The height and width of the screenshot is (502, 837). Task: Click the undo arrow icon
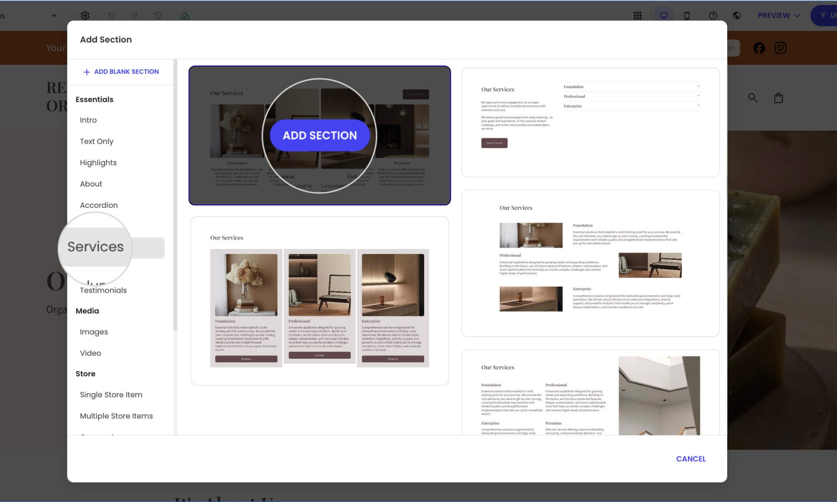tap(111, 16)
